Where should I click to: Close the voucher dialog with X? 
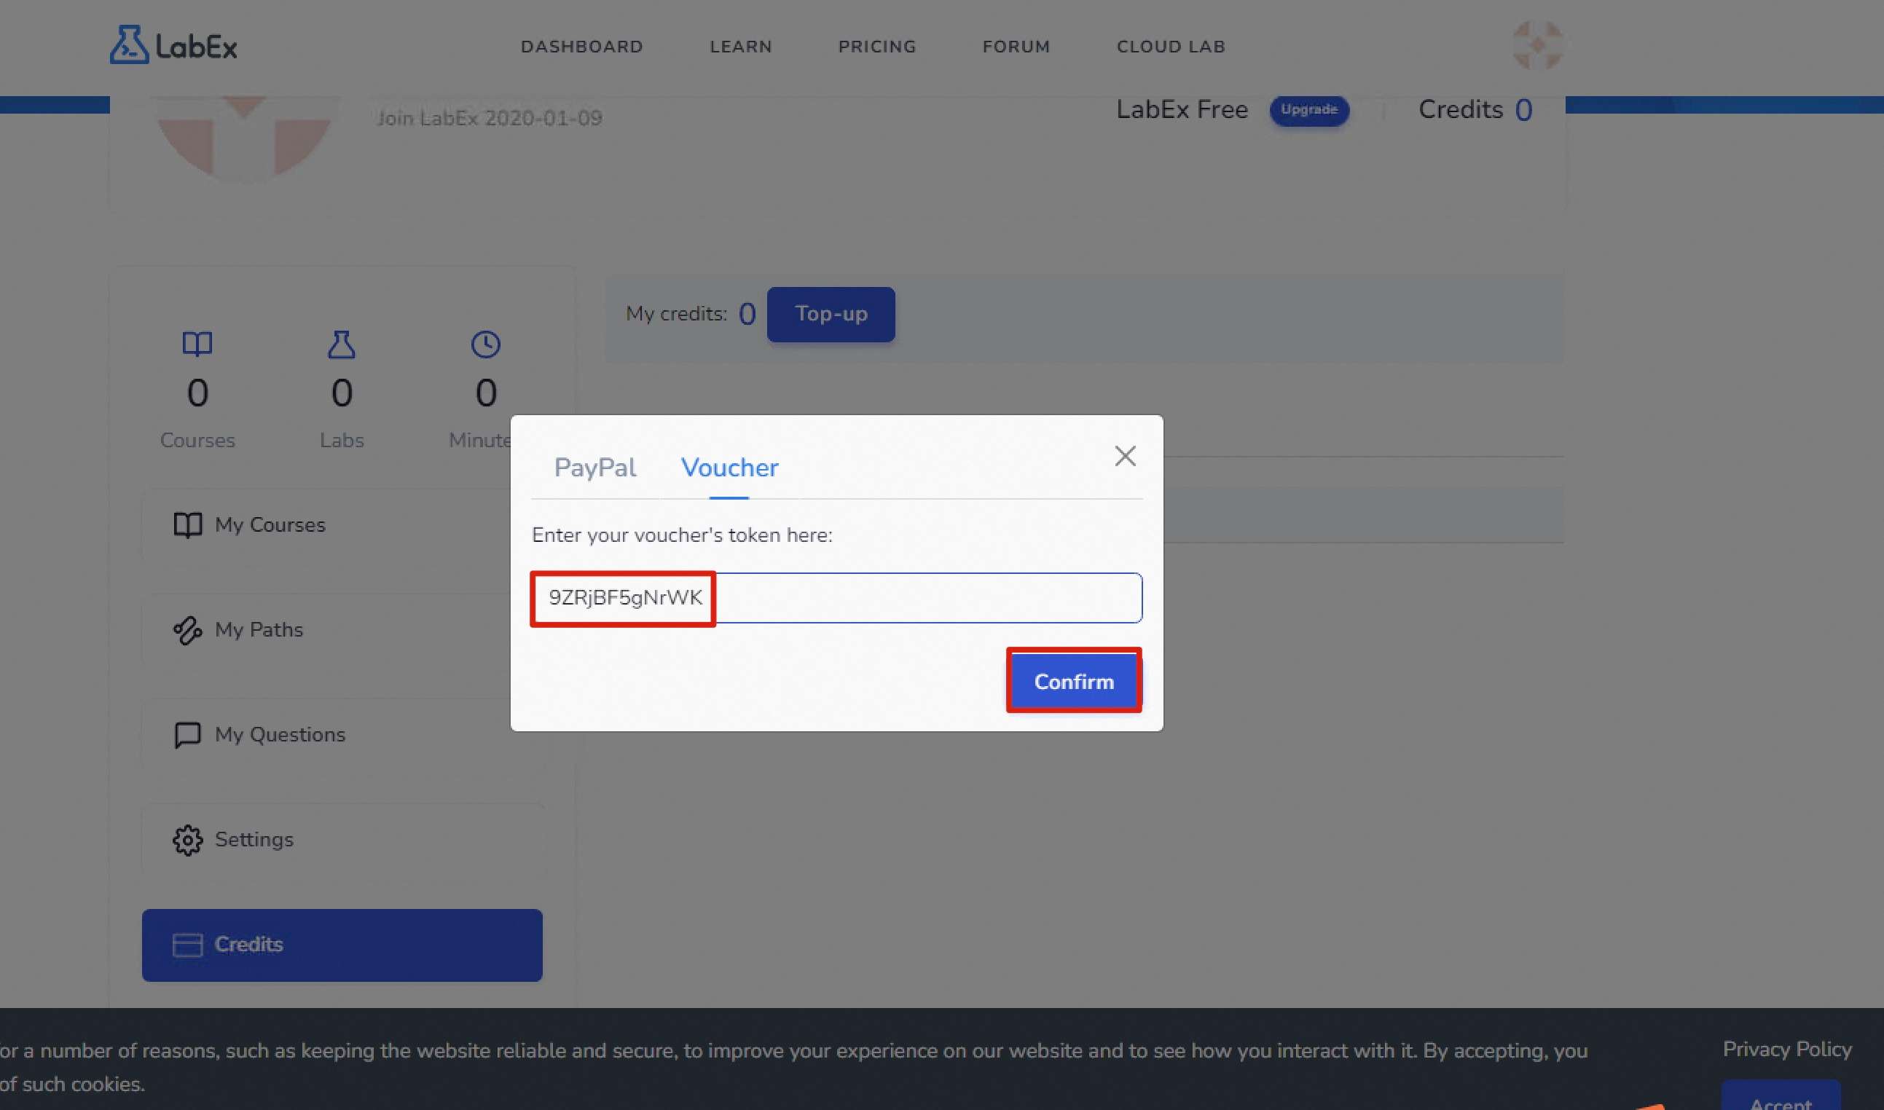[x=1125, y=455]
